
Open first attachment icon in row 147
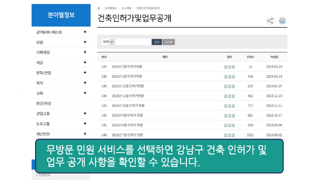click(226, 67)
